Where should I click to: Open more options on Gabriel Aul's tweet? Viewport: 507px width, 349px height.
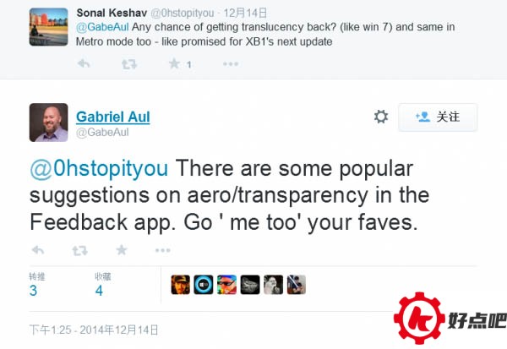(x=162, y=250)
